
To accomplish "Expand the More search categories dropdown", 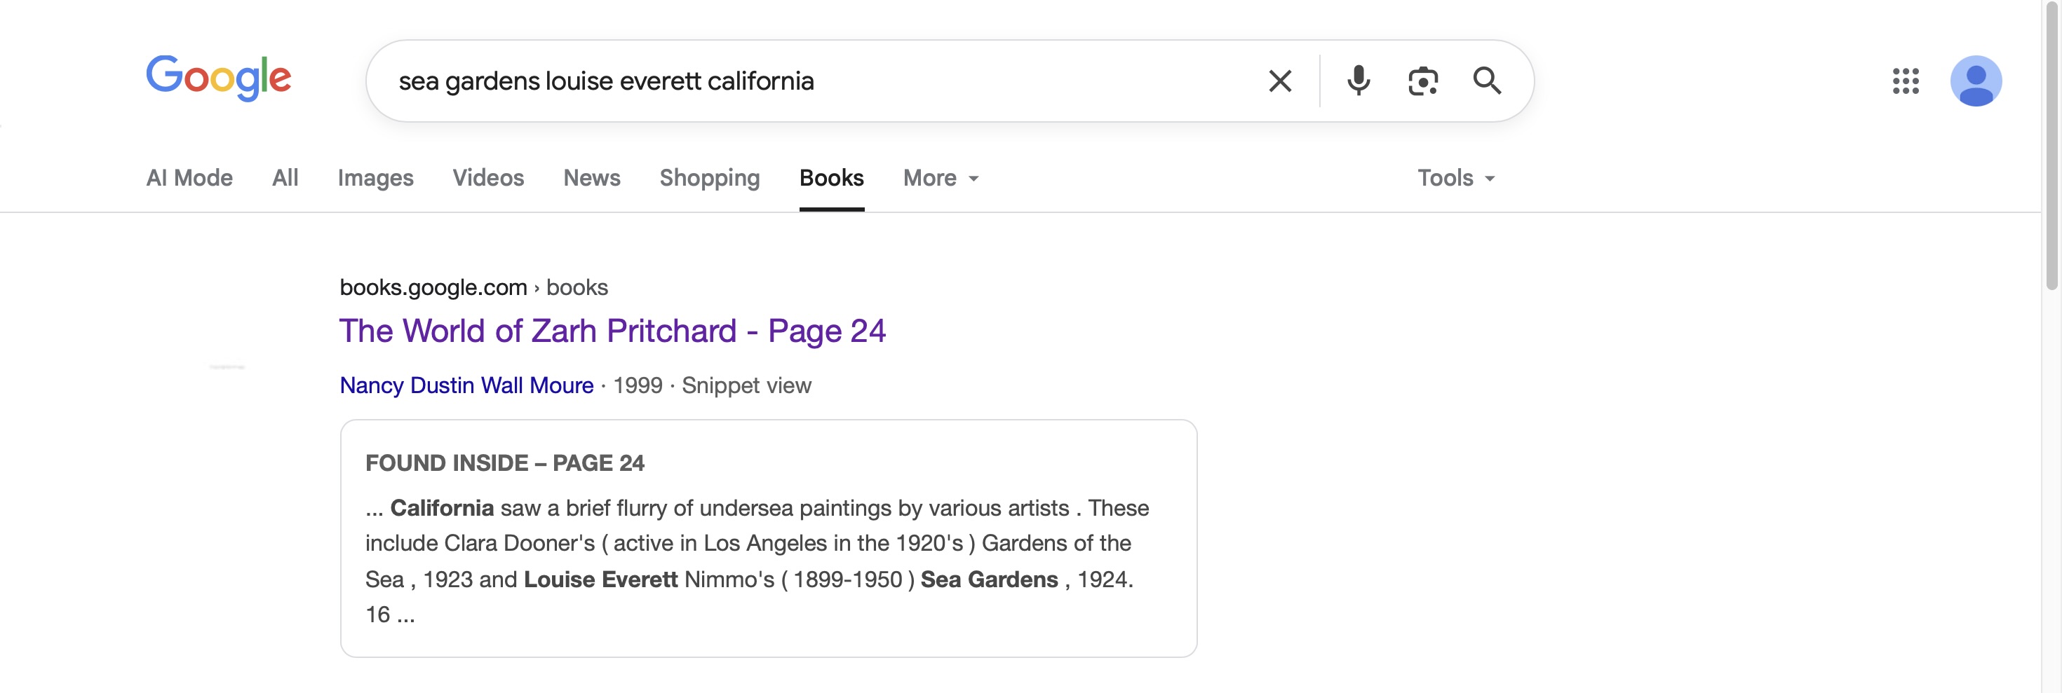I will [941, 177].
